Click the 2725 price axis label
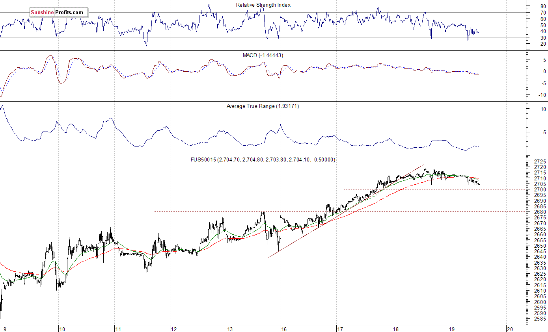Screen dimensions: 548x332 coord(540,162)
